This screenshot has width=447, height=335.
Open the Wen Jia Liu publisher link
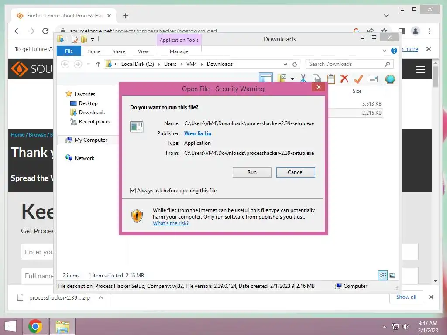coord(198,133)
